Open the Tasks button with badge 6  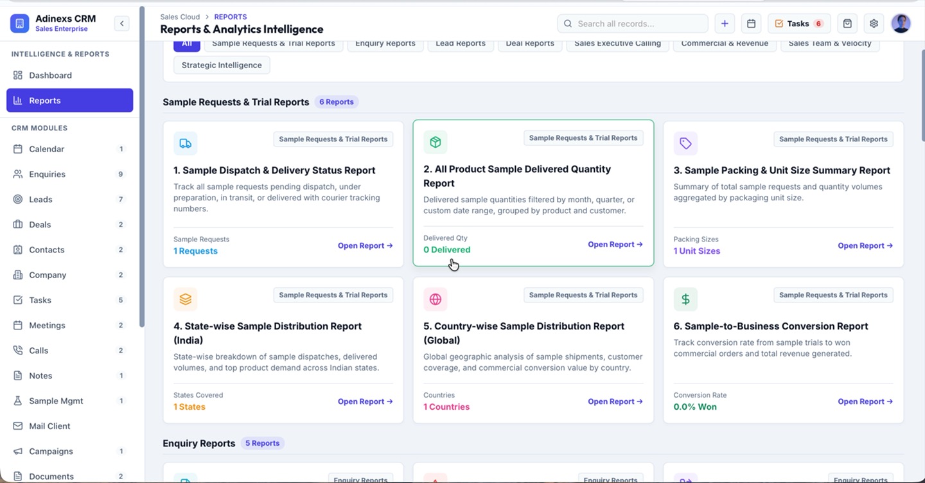pos(799,24)
